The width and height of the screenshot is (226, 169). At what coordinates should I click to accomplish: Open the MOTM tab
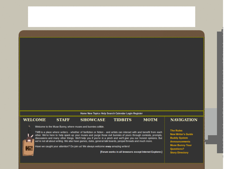click(150, 120)
